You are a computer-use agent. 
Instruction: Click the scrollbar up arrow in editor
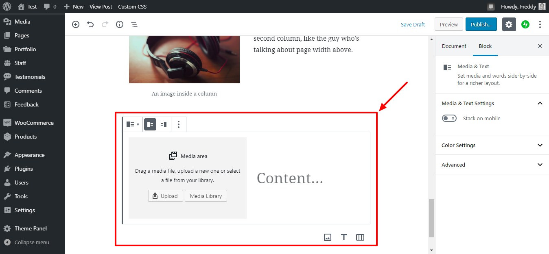coord(431,39)
